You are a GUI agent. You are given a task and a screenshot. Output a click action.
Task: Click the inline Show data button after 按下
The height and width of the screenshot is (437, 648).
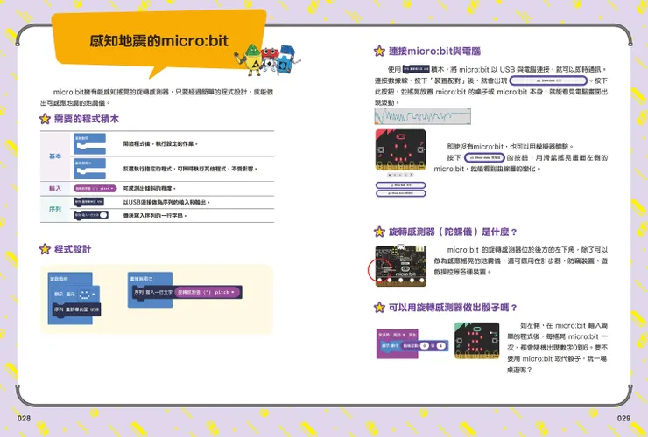[485, 157]
